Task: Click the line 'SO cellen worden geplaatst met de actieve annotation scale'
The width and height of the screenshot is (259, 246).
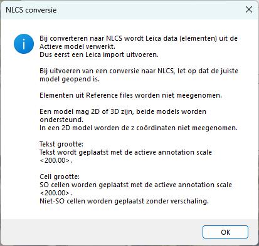Action: coord(135,185)
